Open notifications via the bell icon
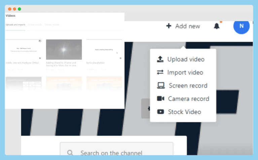The width and height of the screenshot is (258, 160). coord(217,26)
